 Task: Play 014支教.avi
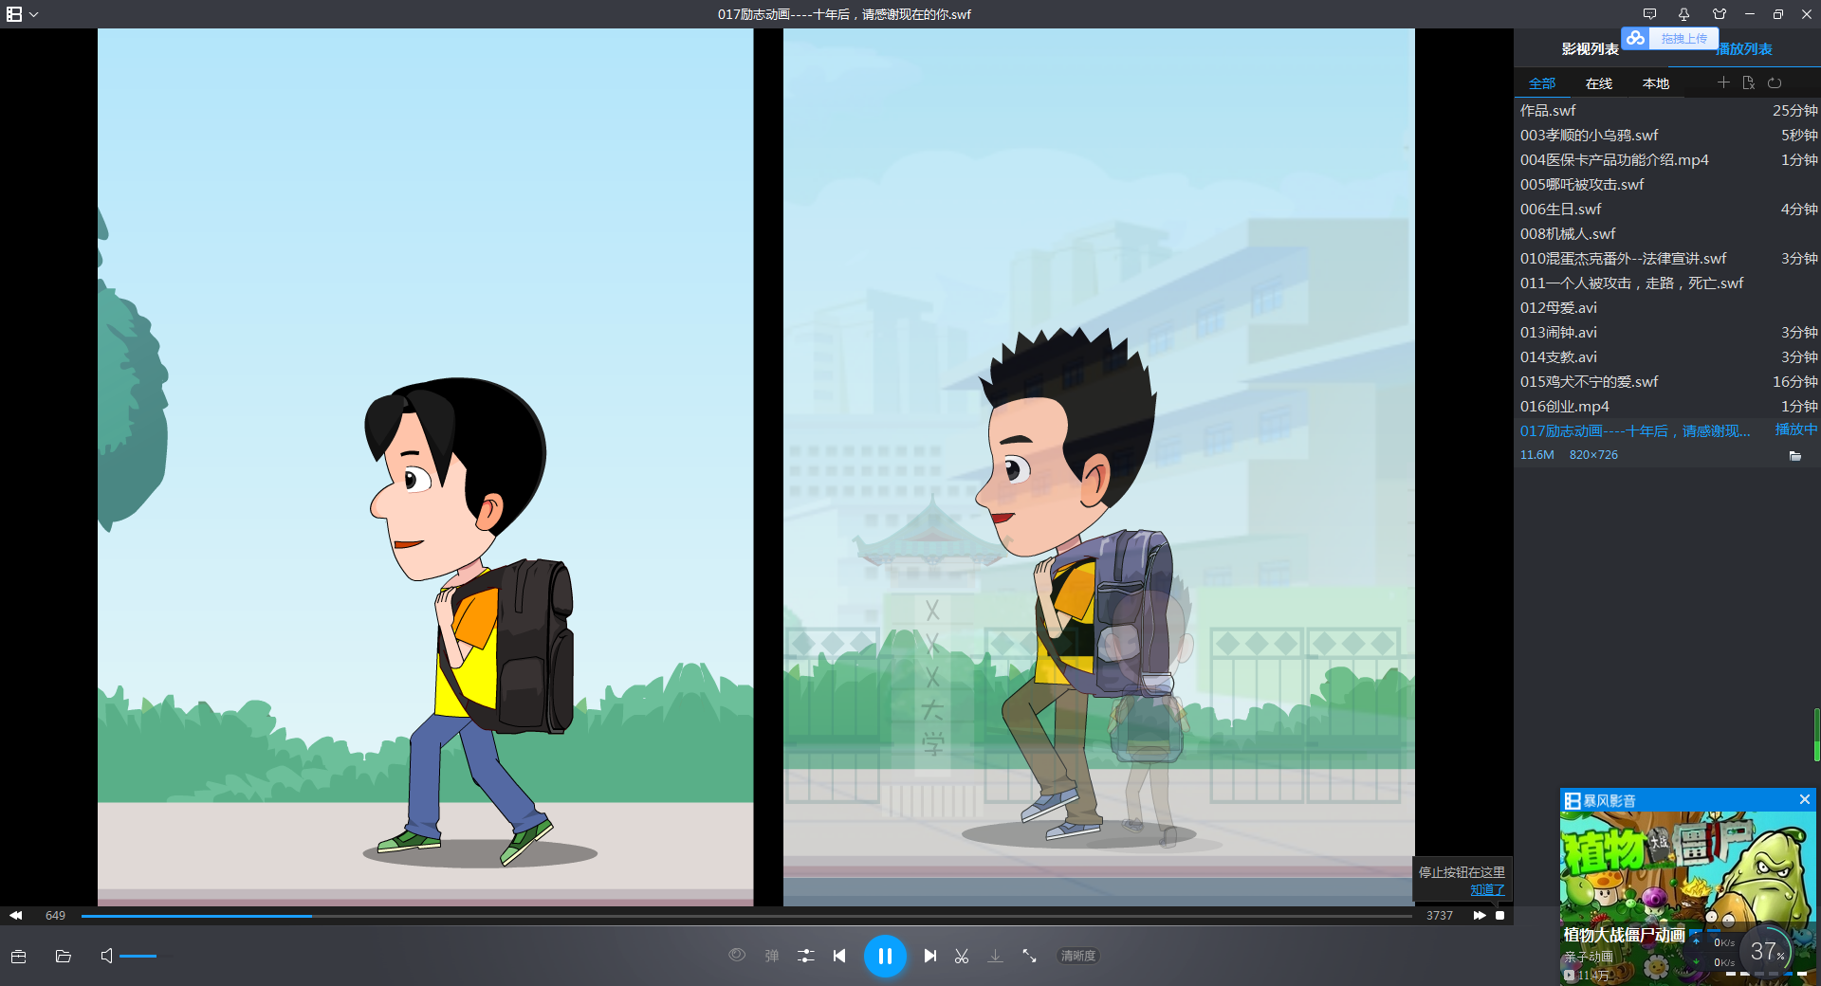[1667, 357]
